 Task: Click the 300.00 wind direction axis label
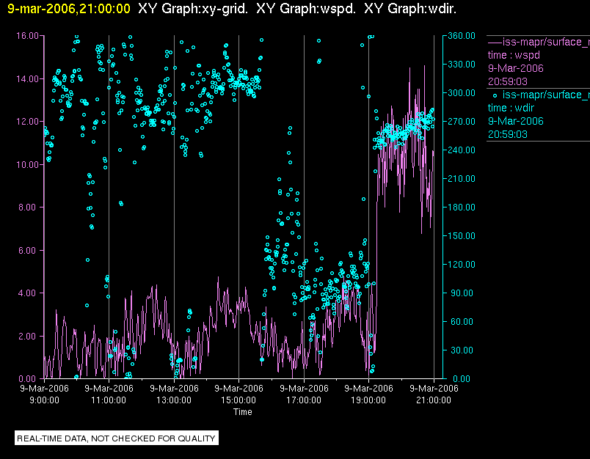(462, 93)
